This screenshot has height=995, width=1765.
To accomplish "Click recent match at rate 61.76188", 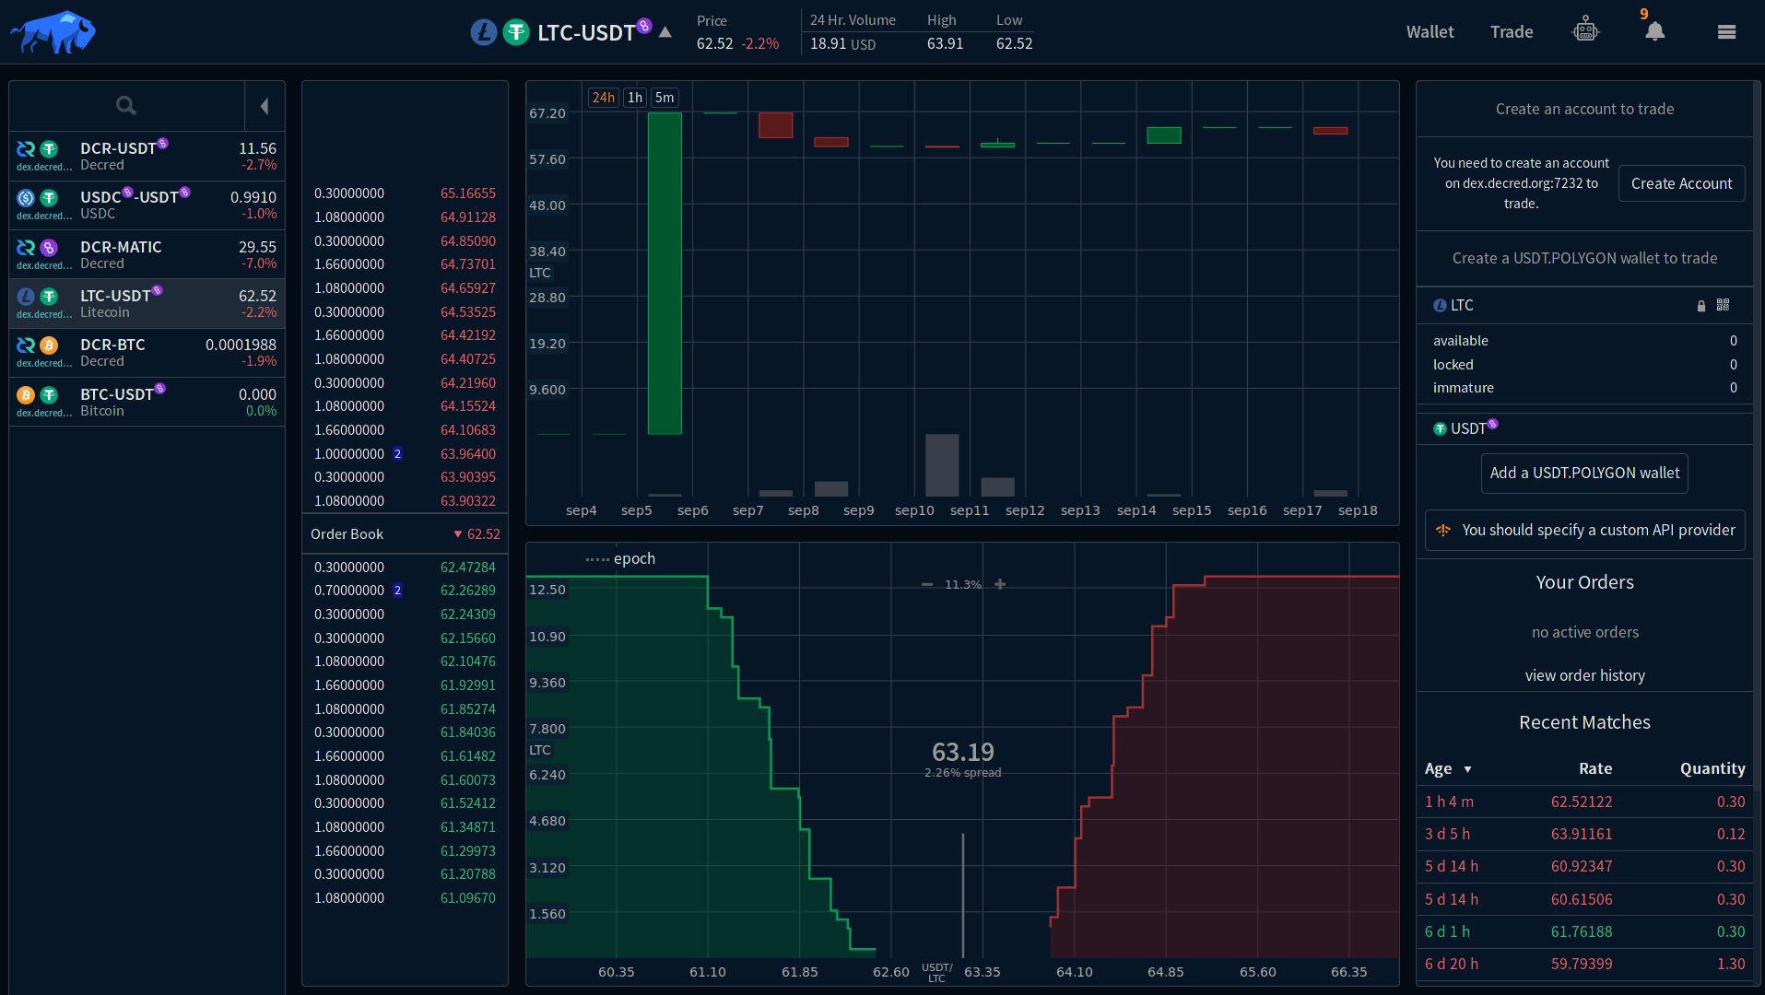I will click(1584, 931).
